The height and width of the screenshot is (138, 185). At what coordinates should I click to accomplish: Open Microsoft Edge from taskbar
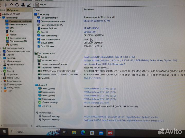(x=83, y=133)
